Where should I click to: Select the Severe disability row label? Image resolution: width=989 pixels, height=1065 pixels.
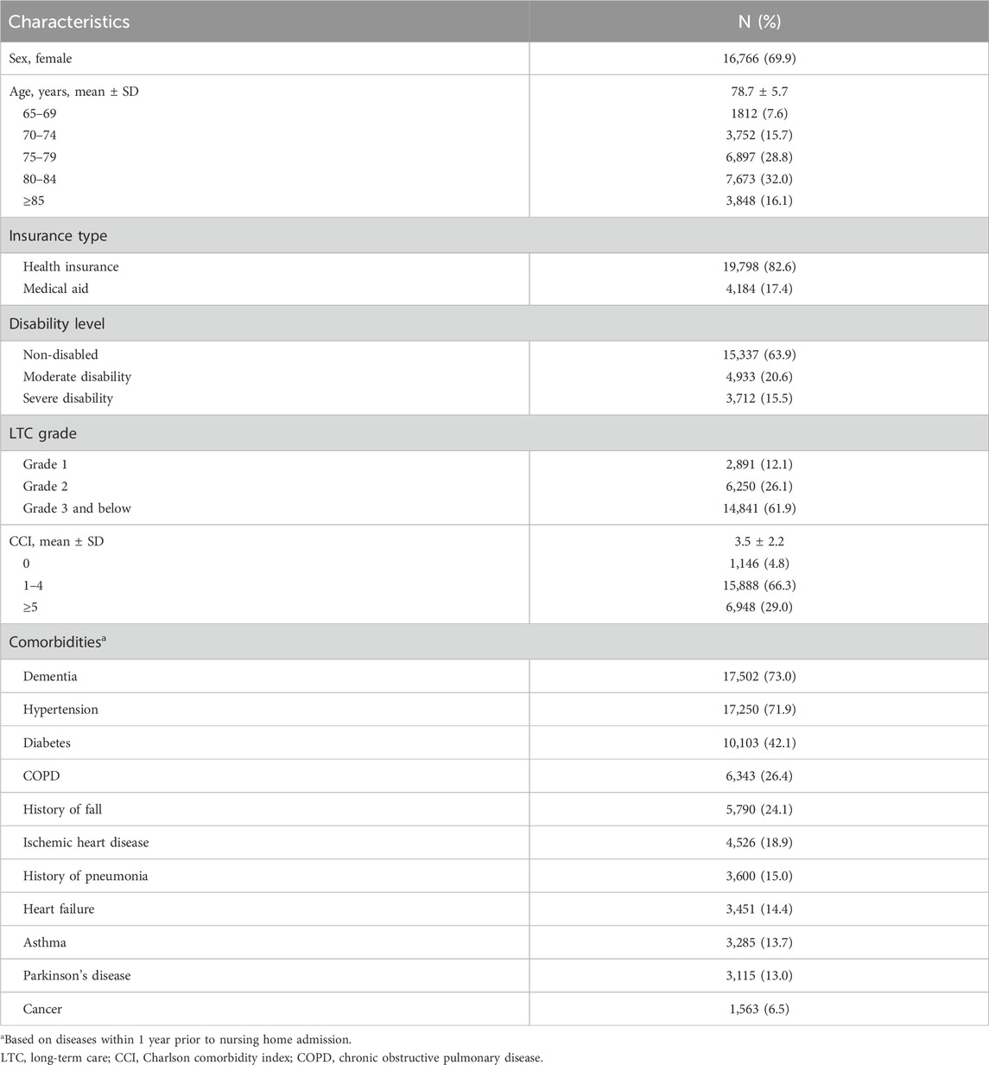click(x=68, y=399)
